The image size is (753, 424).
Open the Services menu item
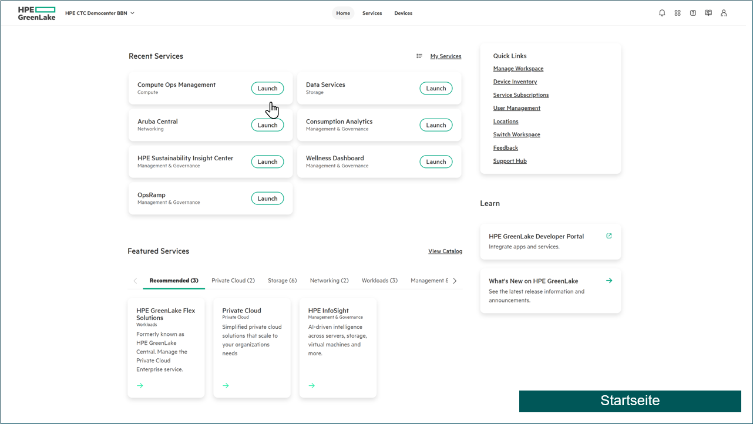[372, 13]
